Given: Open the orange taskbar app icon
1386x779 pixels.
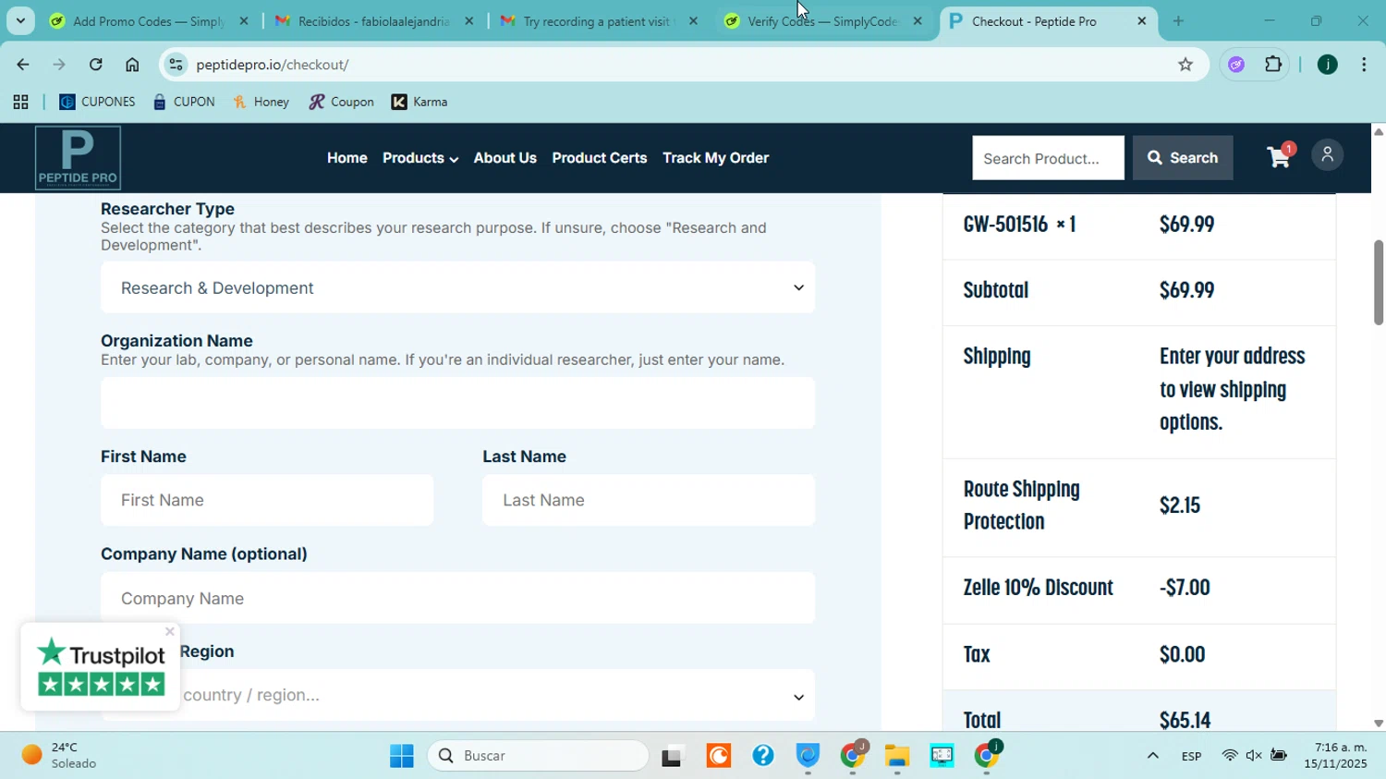Looking at the screenshot, I should 718,756.
